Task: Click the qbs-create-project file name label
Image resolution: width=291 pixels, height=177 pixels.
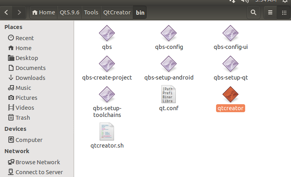Action: (x=107, y=78)
